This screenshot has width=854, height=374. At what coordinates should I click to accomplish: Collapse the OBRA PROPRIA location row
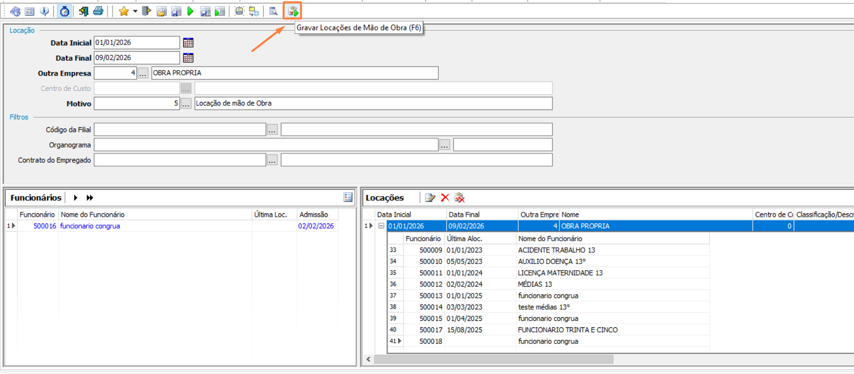[381, 226]
